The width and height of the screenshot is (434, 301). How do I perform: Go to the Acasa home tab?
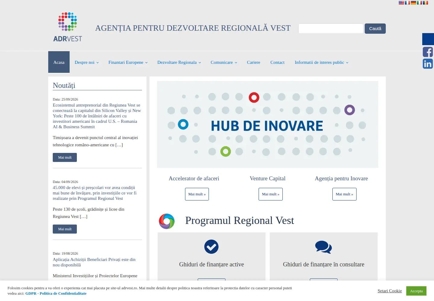(59, 62)
